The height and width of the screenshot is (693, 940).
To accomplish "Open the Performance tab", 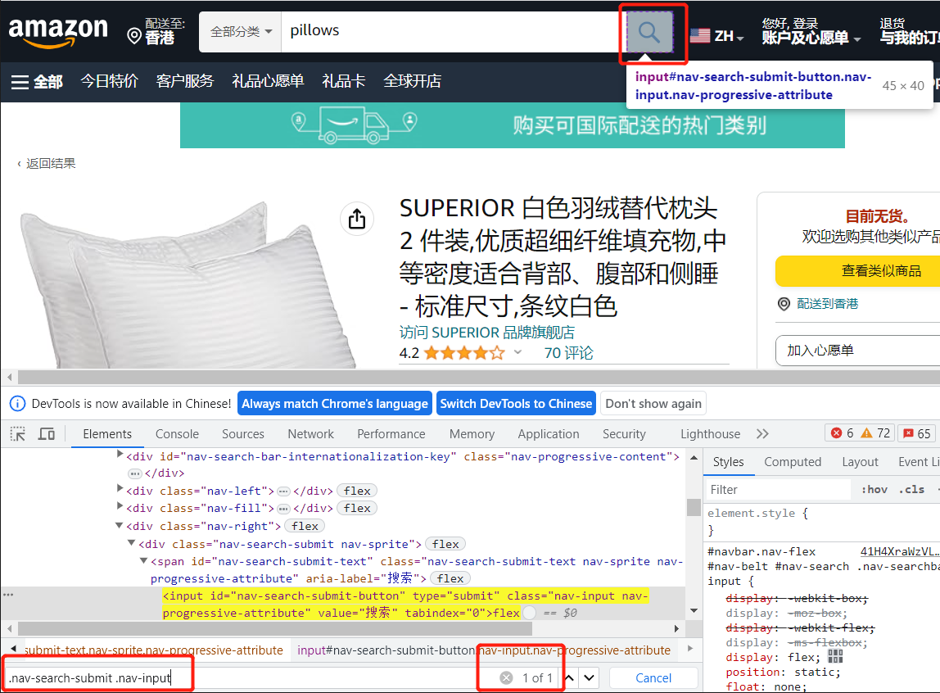I will (391, 434).
